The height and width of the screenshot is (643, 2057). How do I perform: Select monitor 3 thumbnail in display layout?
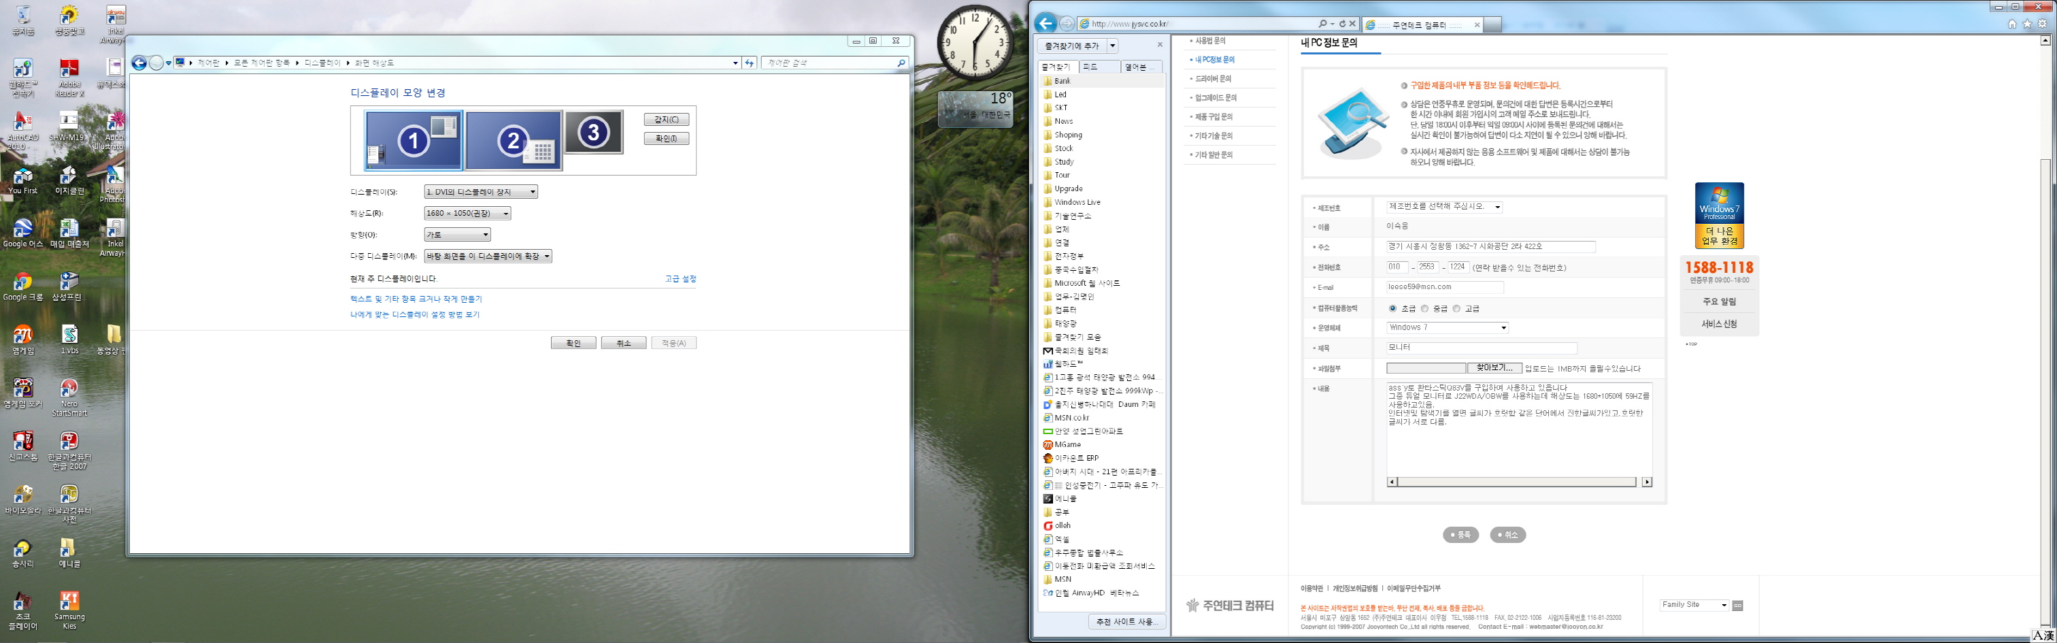[593, 132]
